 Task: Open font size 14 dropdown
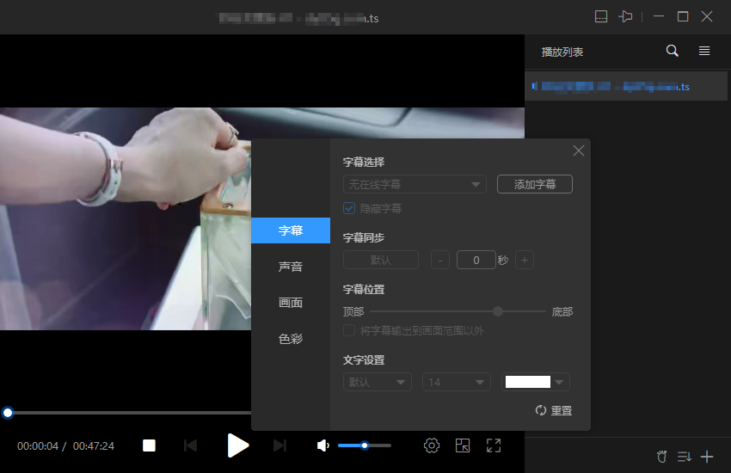[456, 382]
